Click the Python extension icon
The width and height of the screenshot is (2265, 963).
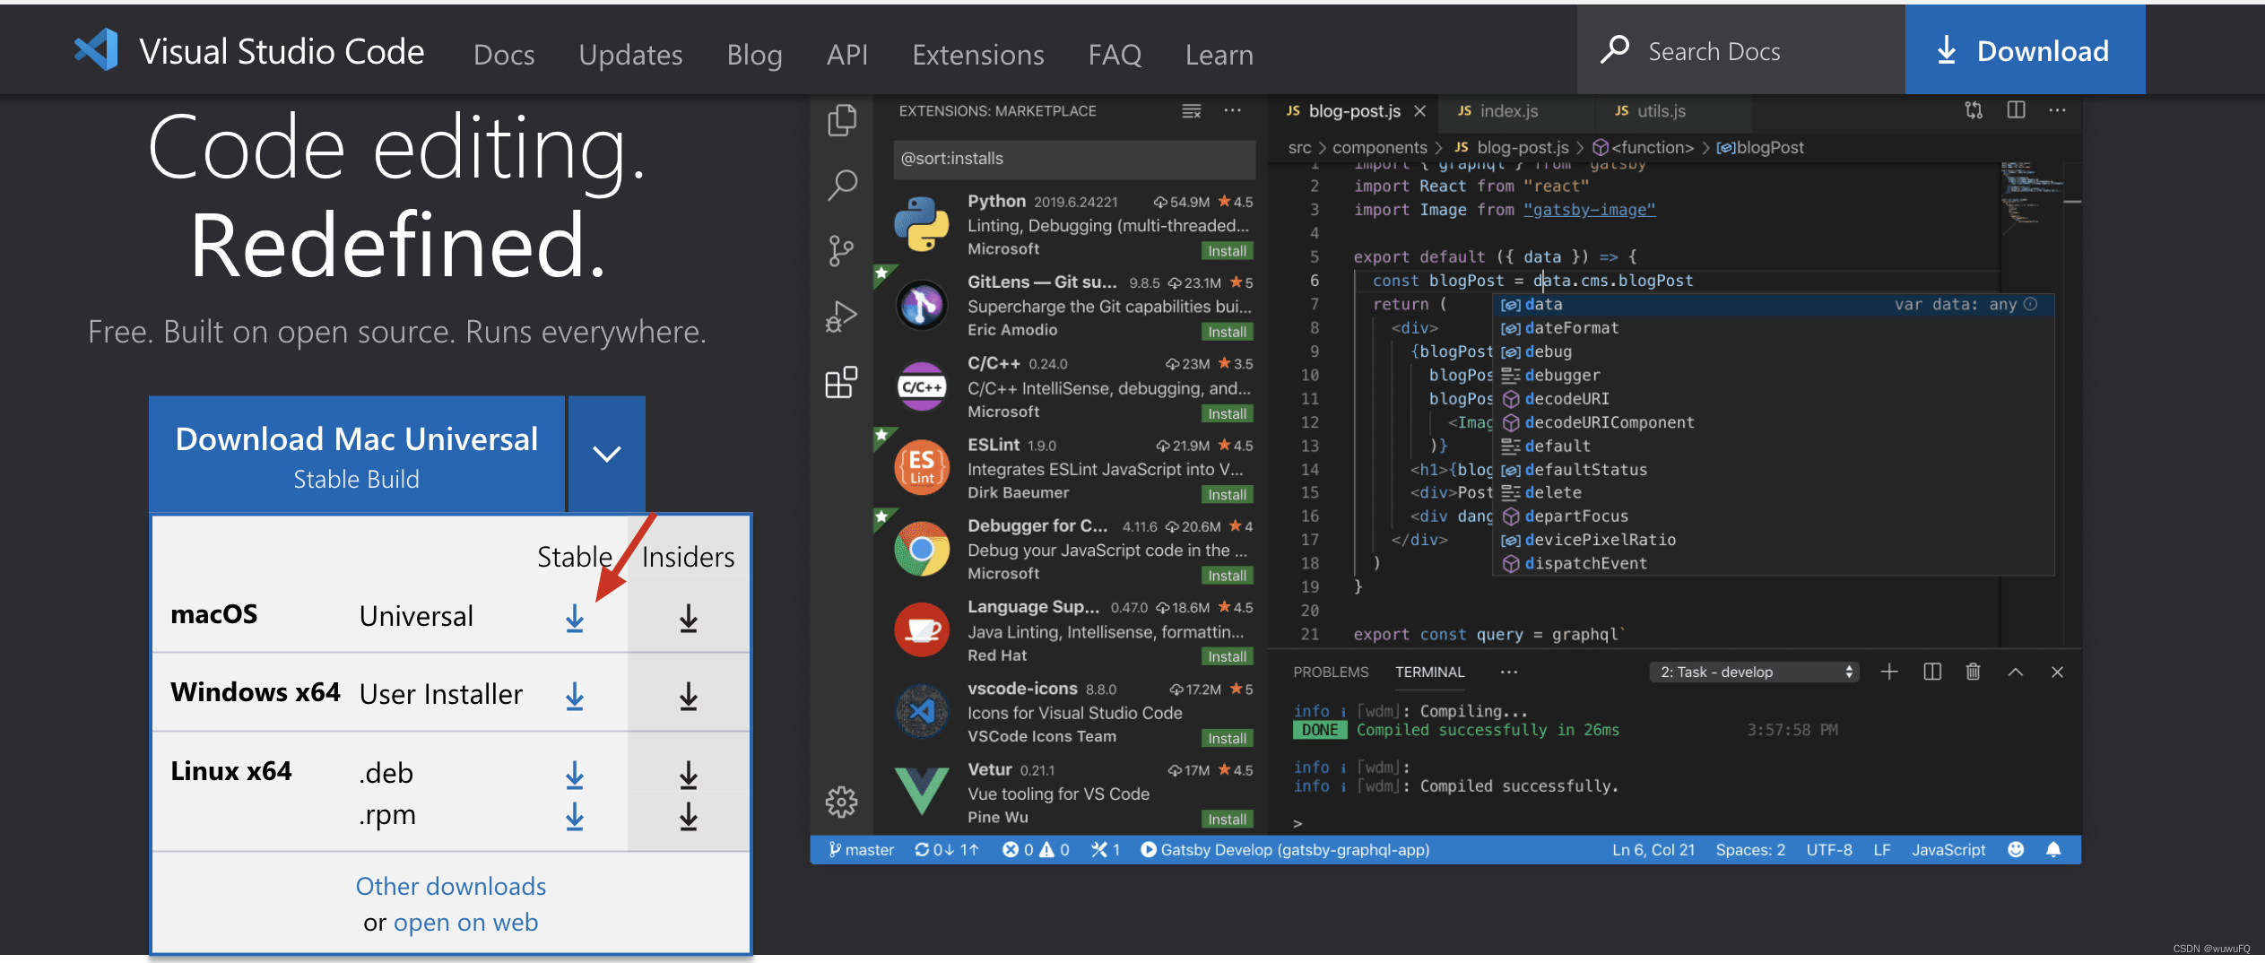pyautogui.click(x=922, y=224)
